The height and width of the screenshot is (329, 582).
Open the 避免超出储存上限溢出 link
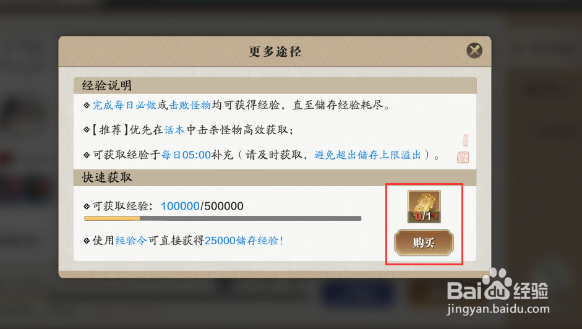coord(367,155)
